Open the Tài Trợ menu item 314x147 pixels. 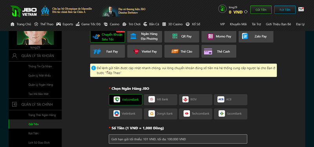coord(256,24)
